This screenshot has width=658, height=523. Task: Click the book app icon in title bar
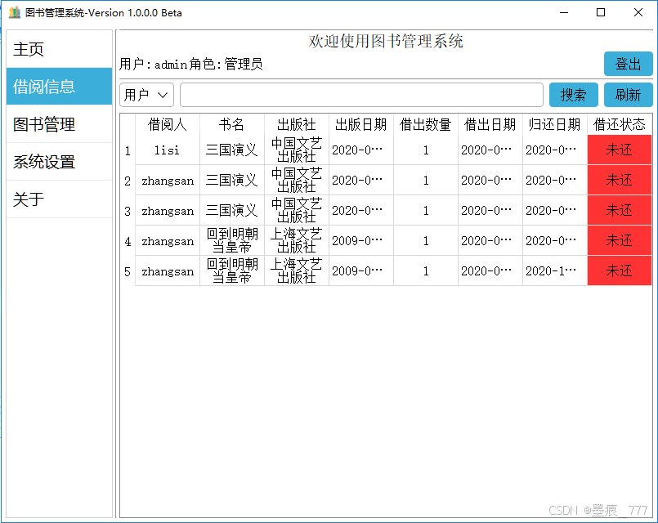[x=14, y=12]
